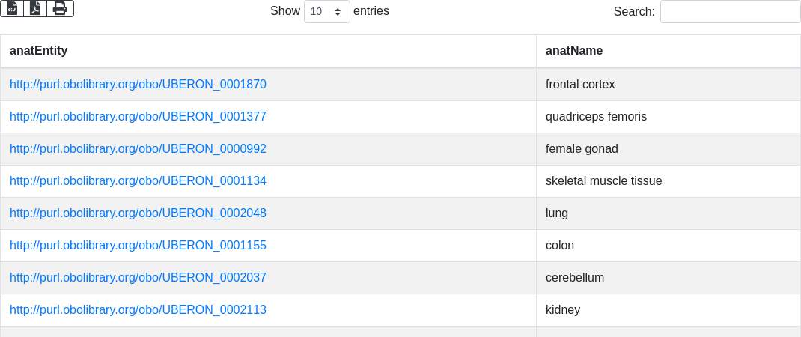Open the Show entries count dropdown
This screenshot has height=337, width=801.
[x=326, y=12]
